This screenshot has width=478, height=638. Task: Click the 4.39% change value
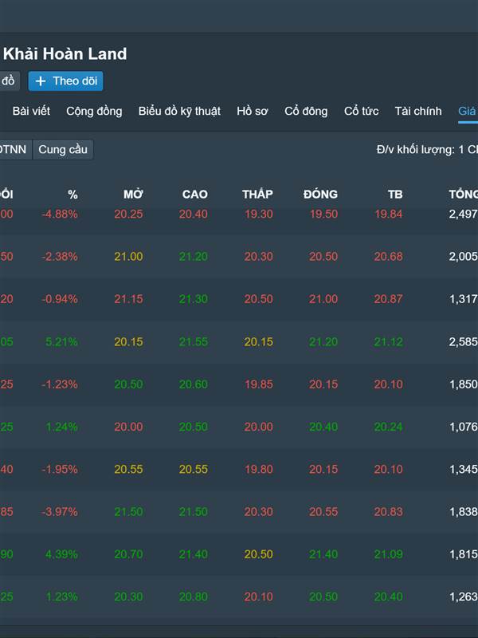[61, 554]
